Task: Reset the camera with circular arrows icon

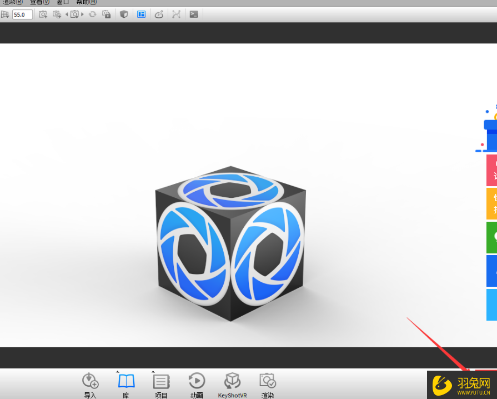Action: 92,14
